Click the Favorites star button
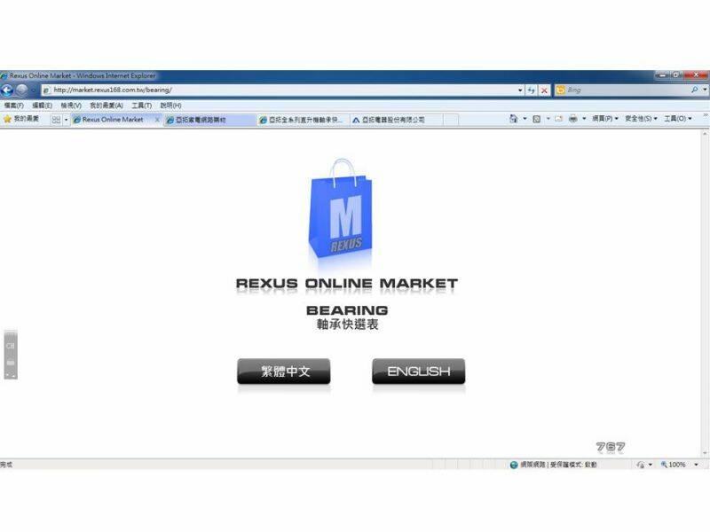 point(21,119)
